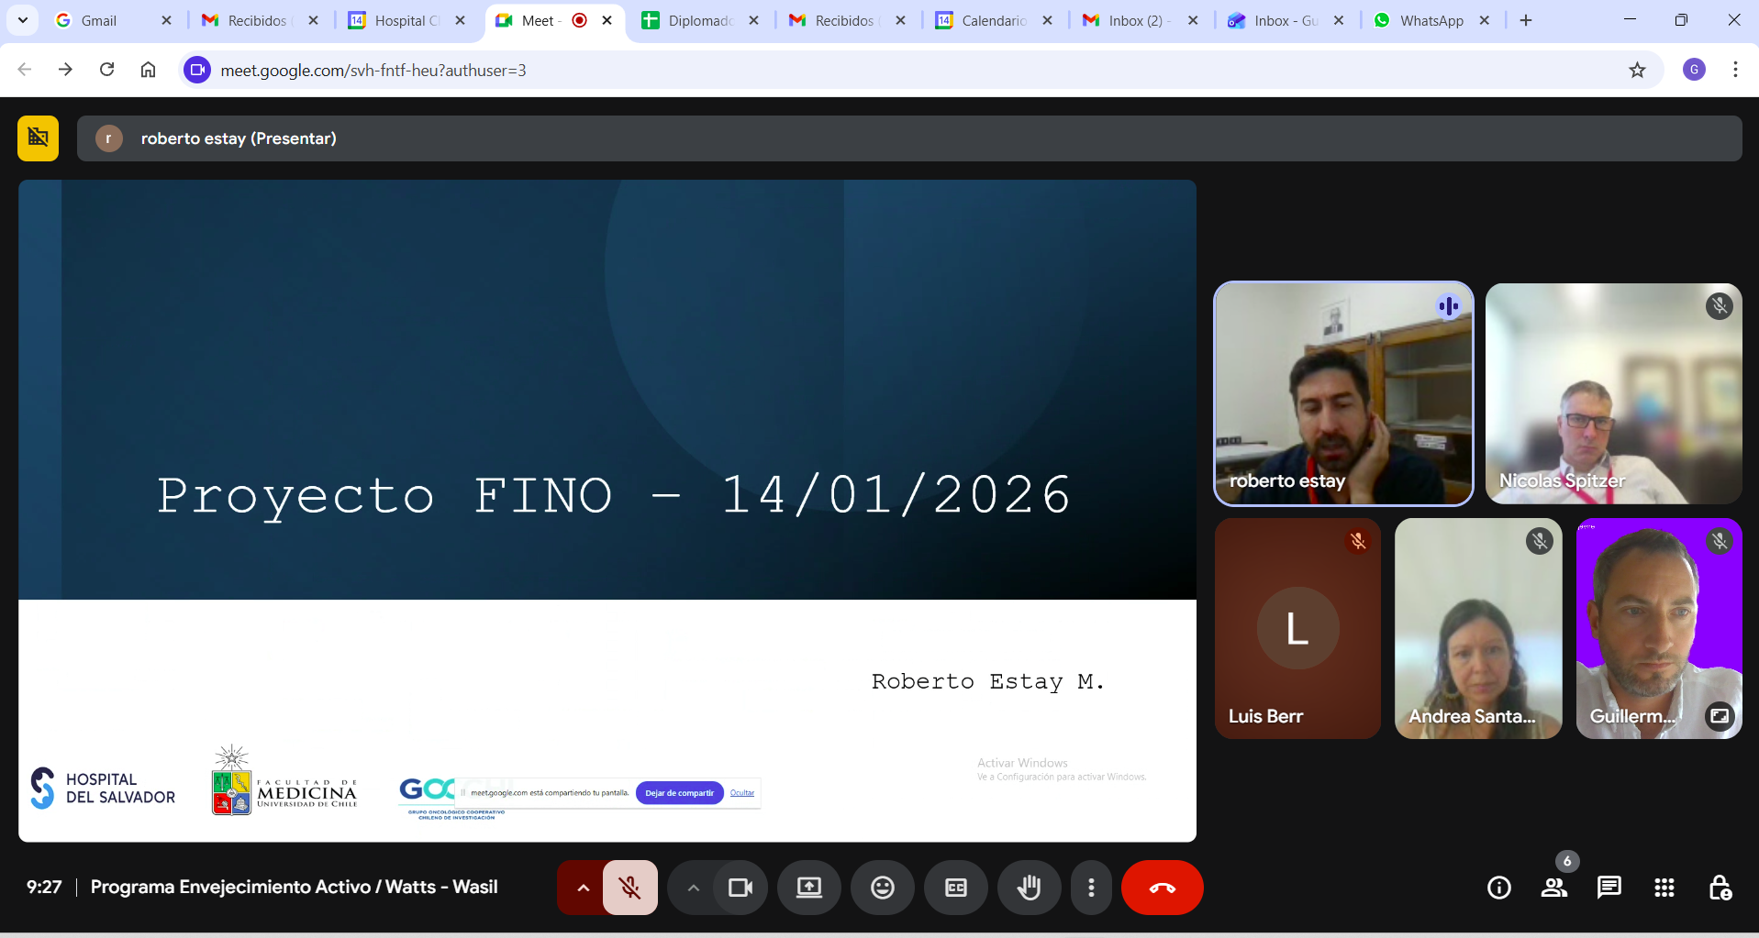Click the Ocultar link

[x=742, y=793]
